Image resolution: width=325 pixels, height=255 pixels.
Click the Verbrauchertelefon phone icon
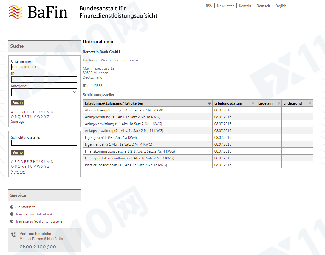(x=14, y=234)
